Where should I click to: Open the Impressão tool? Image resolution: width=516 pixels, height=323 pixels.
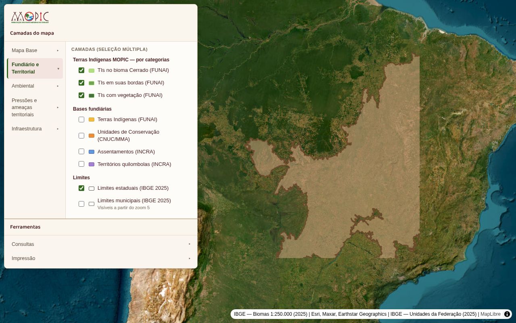(101, 258)
